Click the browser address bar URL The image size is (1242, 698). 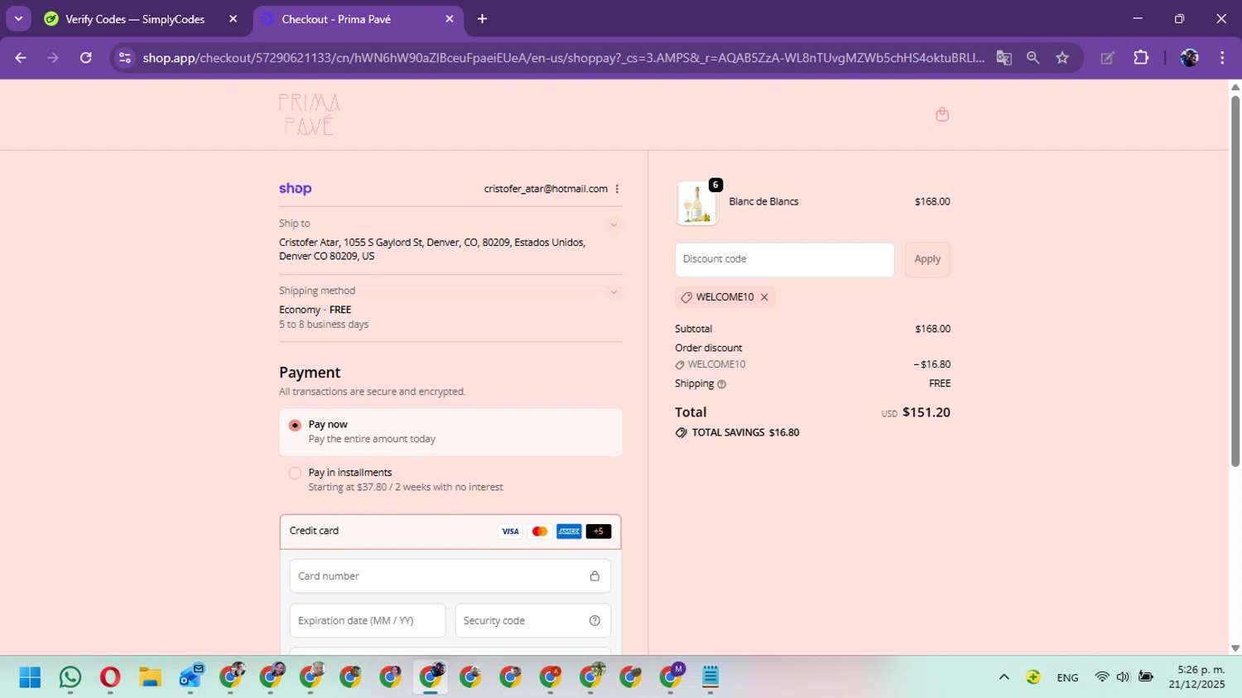pos(563,58)
